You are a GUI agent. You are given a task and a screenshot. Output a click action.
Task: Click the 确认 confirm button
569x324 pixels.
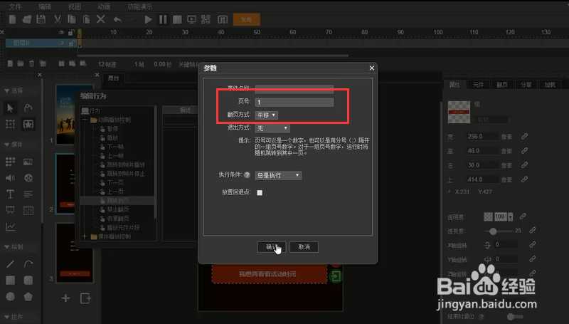[272, 247]
